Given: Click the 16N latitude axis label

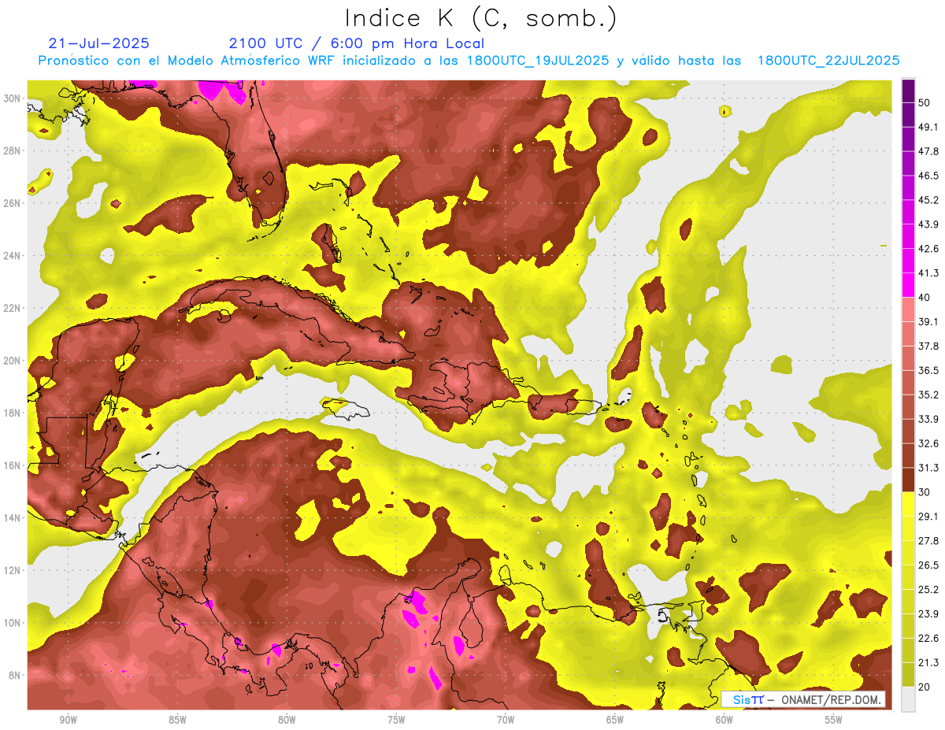Looking at the screenshot, I should pyautogui.click(x=13, y=465).
